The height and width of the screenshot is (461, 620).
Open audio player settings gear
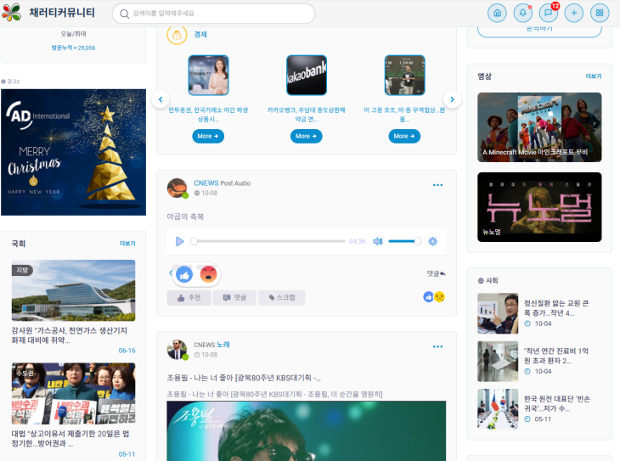(432, 241)
